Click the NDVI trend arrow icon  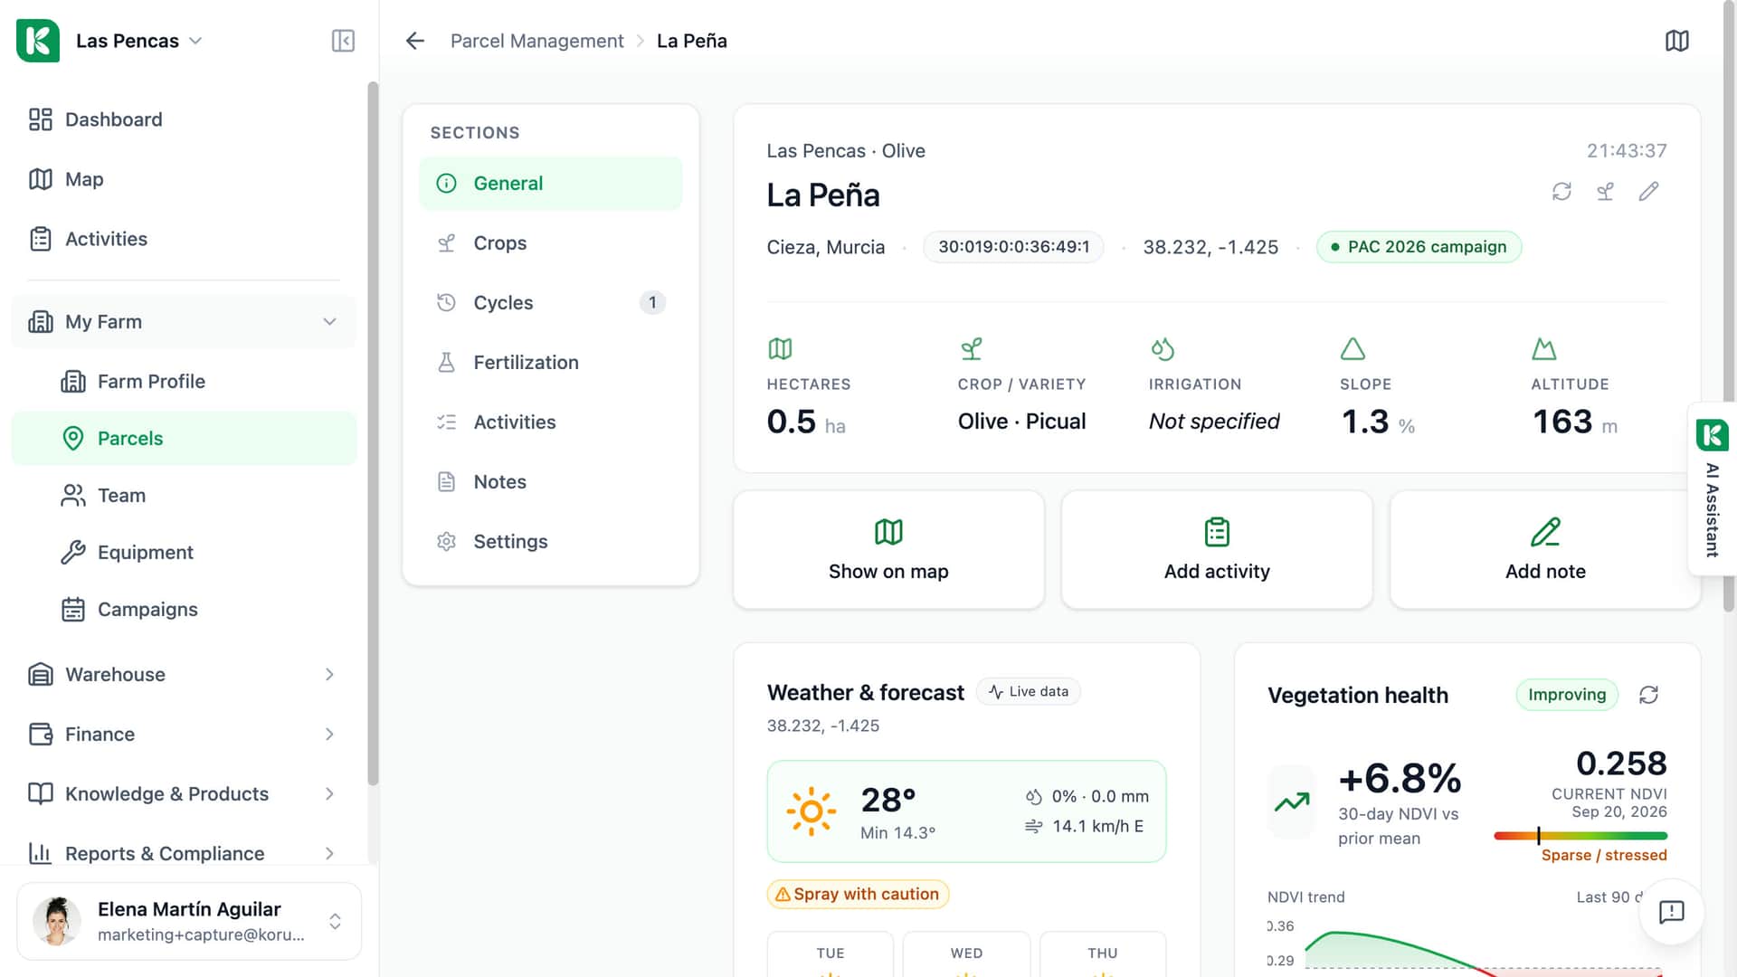[1292, 802]
